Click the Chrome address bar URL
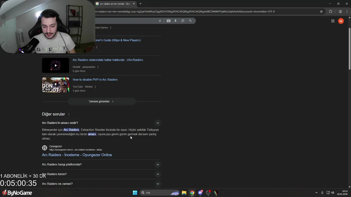Viewport: 351px width, 197px height. (185, 11)
